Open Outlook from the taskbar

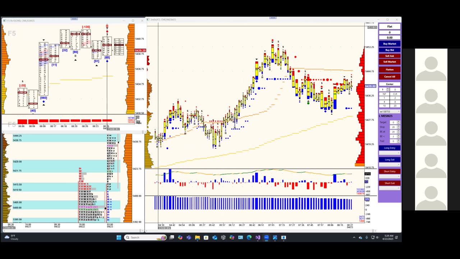(215, 237)
